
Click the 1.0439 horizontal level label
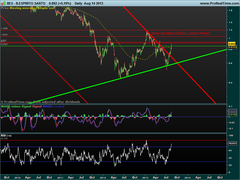[x=4, y=34]
